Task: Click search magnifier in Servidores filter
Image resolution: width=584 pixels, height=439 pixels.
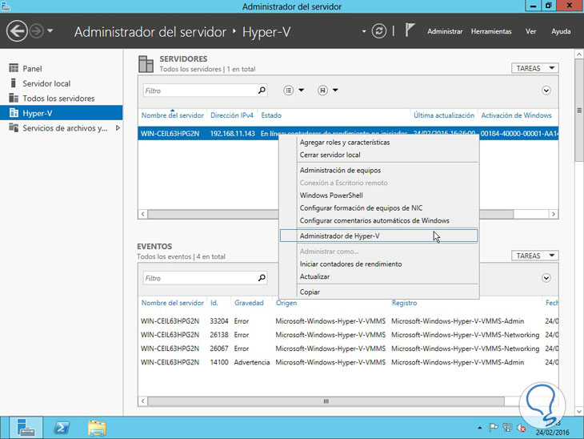Action: click(x=262, y=91)
